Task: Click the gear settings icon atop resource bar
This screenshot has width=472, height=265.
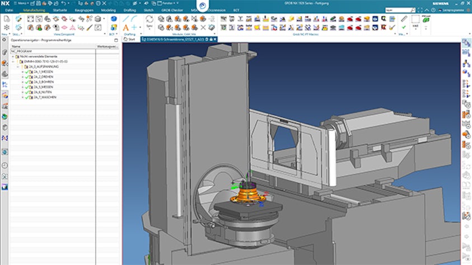Action: [x=4, y=40]
